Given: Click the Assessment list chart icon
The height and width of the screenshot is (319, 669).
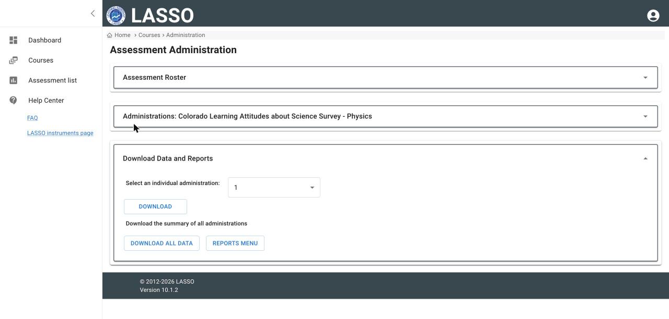Looking at the screenshot, I should (14, 80).
